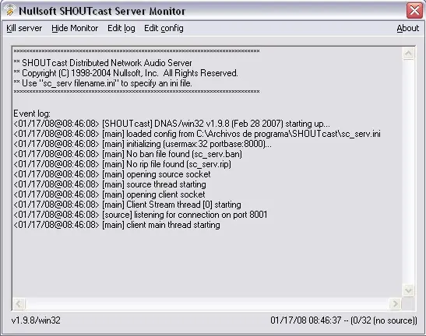Viewport: 426px width, 336px height.
Task: Click the 'DNAS/win32 v1.9.8 starting up' log line
Action: [171, 124]
